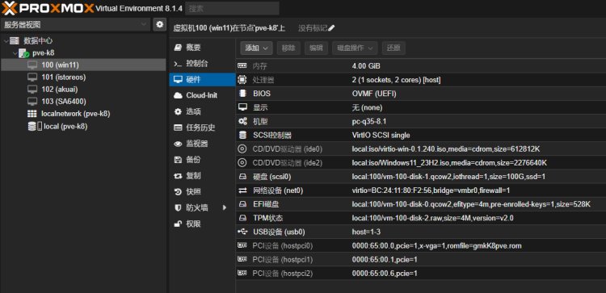Select the 硬件 hardware tab

(x=203, y=80)
